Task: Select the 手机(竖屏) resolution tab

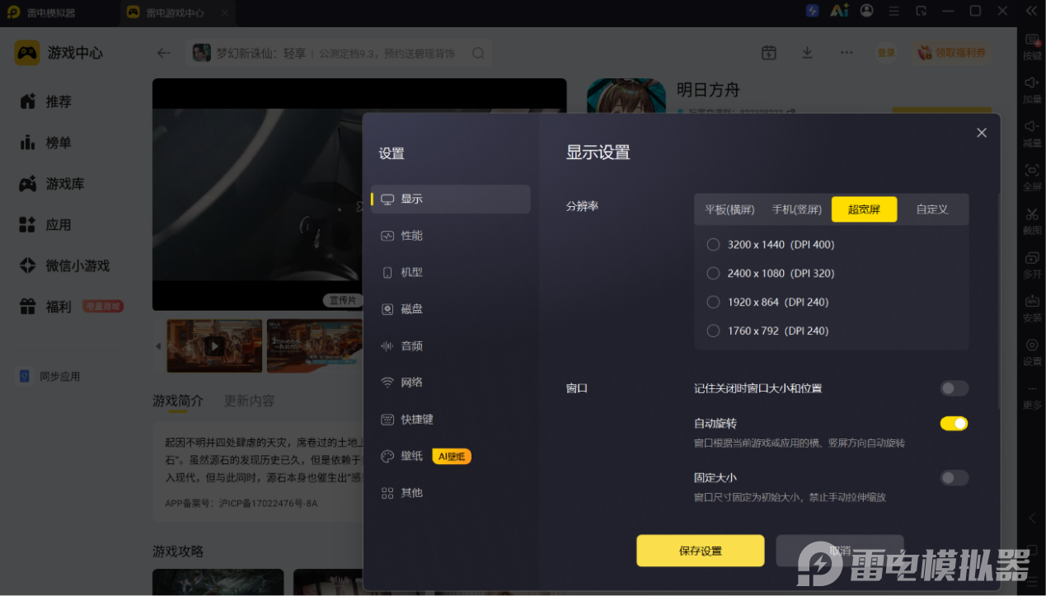Action: 796,209
